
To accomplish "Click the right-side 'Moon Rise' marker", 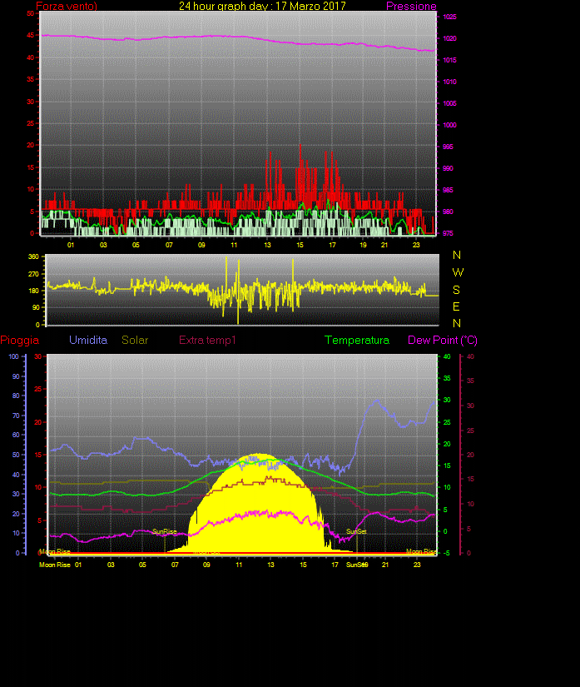I will pos(420,551).
